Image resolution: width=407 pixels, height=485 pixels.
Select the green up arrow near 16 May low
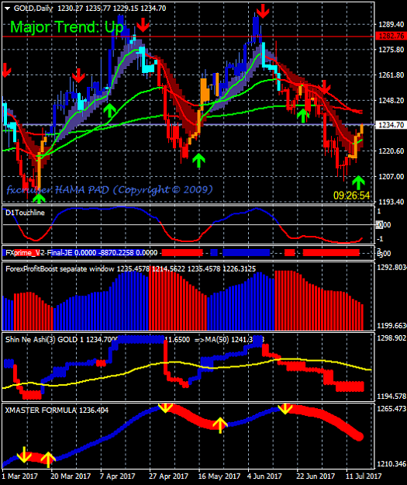(x=198, y=160)
